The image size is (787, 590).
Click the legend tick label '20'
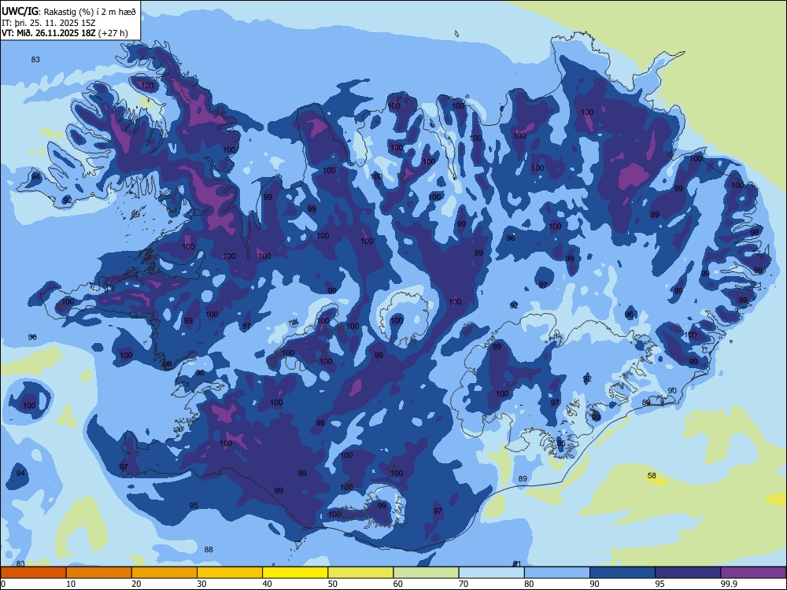tap(136, 584)
